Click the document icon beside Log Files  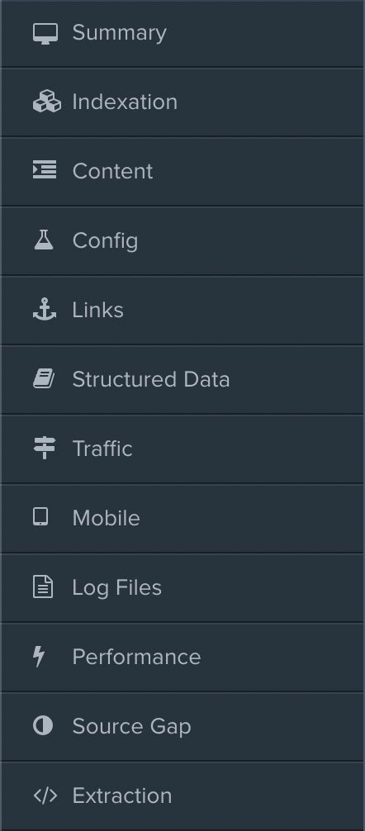(43, 587)
